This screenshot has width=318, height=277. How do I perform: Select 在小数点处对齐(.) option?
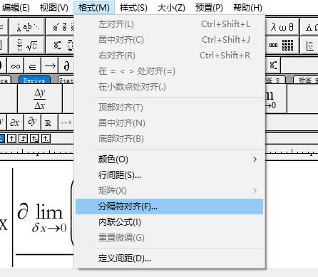pos(169,87)
